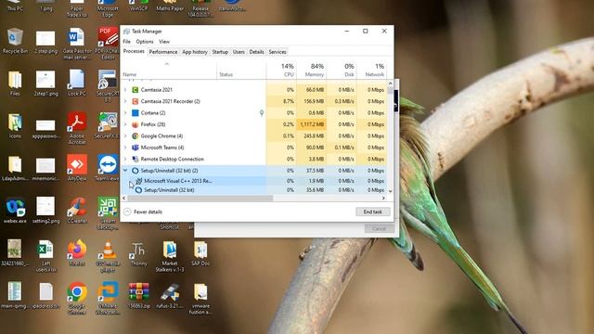Sort processes by the CPU column header
Image resolution: width=594 pixels, height=334 pixels.
[x=281, y=70]
